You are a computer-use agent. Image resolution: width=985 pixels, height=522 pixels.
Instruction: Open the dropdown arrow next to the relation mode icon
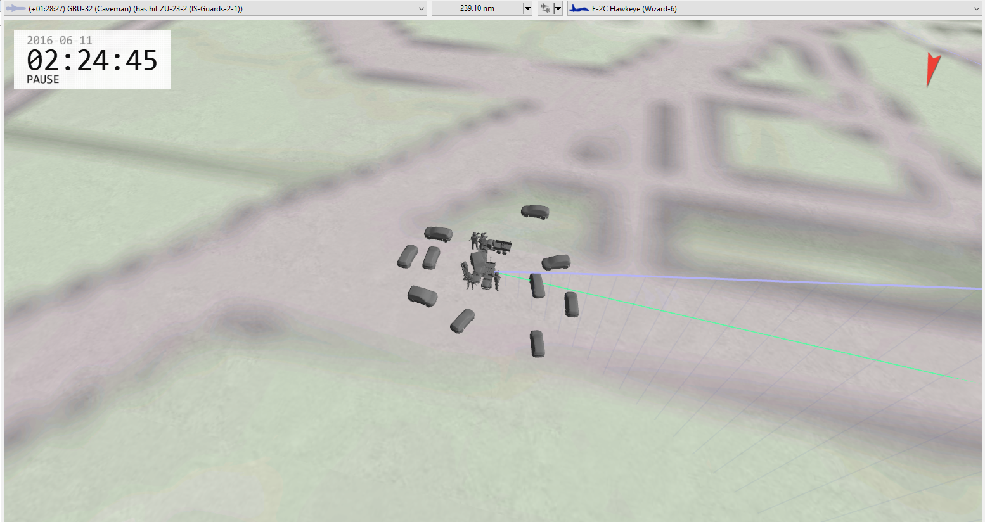(558, 8)
